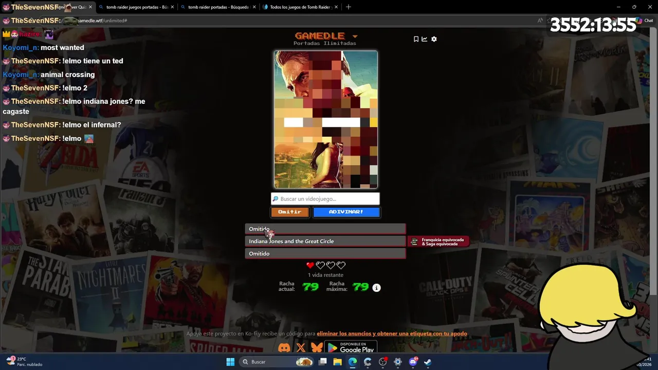Open the gear app on taskbar
The image size is (658, 370).
pyautogui.click(x=397, y=362)
